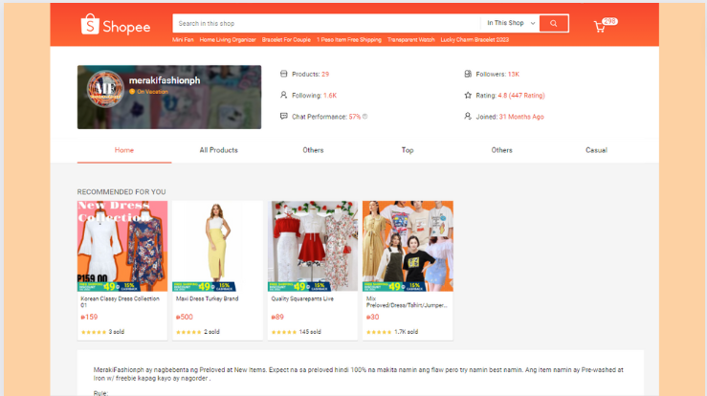
Task: Open Maxi Dress Turkey Brand thumbnail
Action: 217,246
